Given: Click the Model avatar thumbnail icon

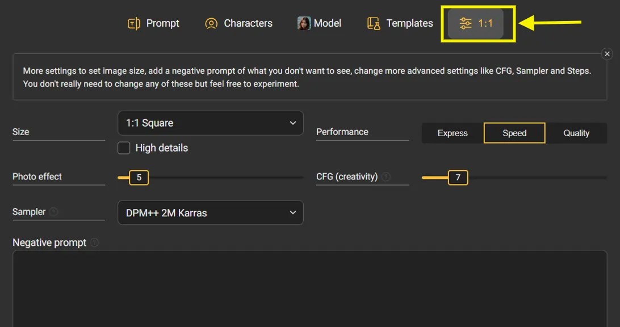Looking at the screenshot, I should point(303,23).
